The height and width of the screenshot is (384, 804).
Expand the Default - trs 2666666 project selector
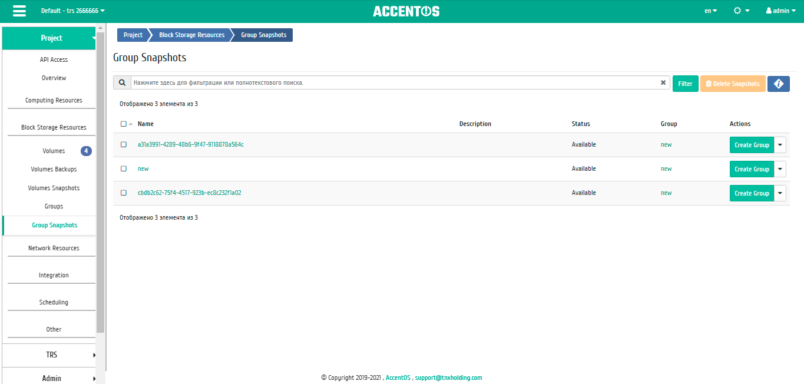click(71, 11)
